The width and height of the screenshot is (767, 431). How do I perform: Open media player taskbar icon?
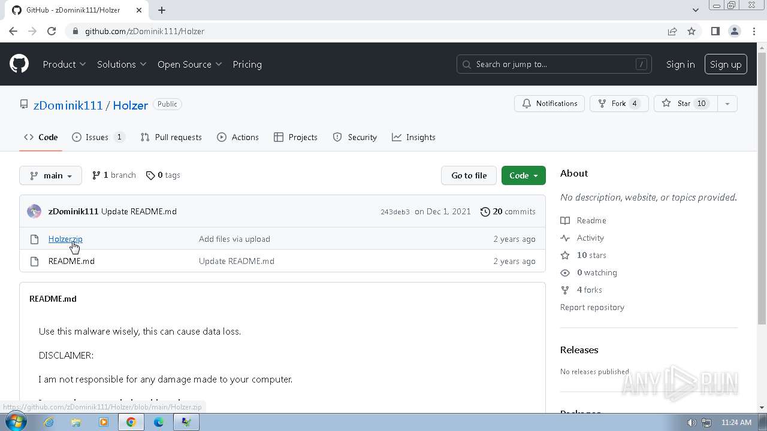coord(104,422)
